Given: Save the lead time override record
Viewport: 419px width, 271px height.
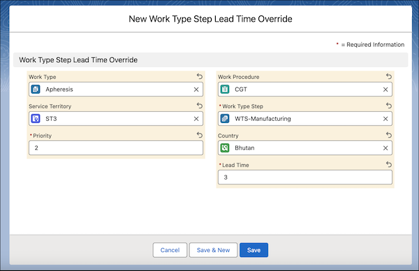Looking at the screenshot, I should (x=254, y=250).
